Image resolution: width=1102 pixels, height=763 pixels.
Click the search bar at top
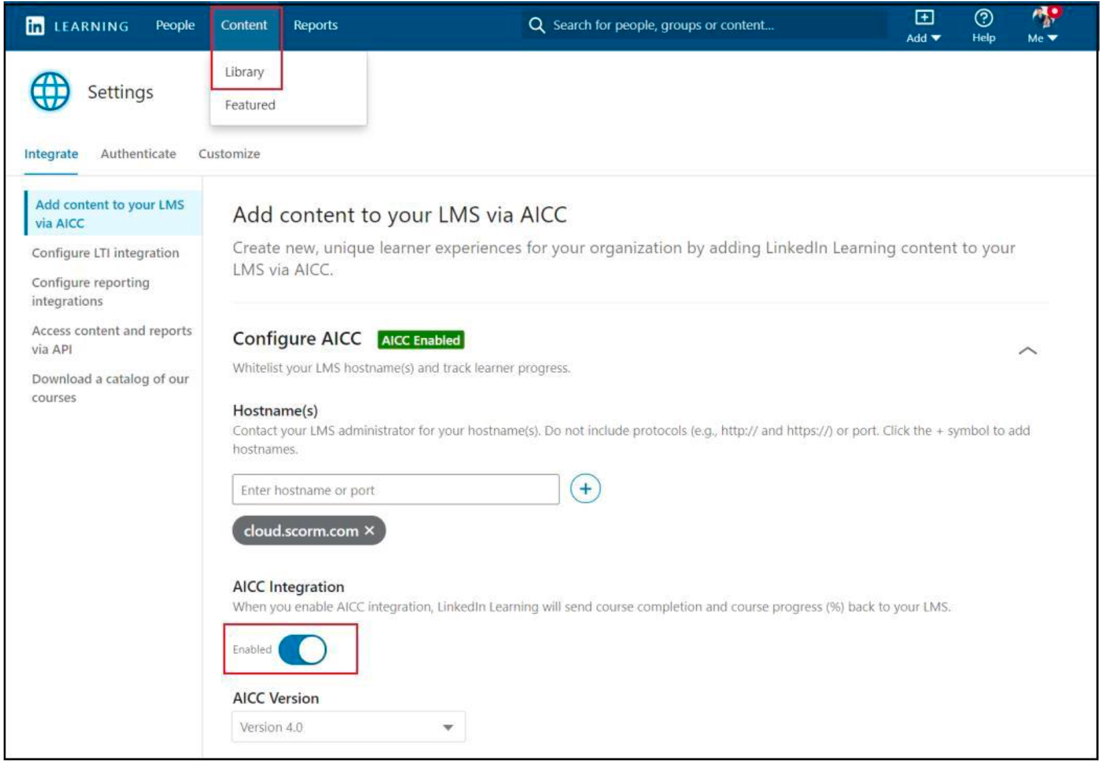pos(670,24)
